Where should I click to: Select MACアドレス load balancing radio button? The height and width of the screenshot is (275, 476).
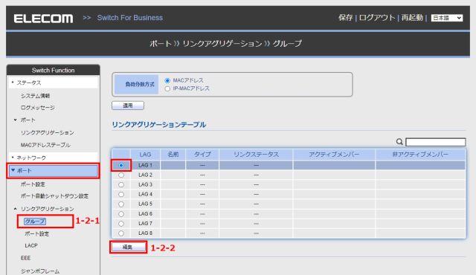pyautogui.click(x=167, y=81)
